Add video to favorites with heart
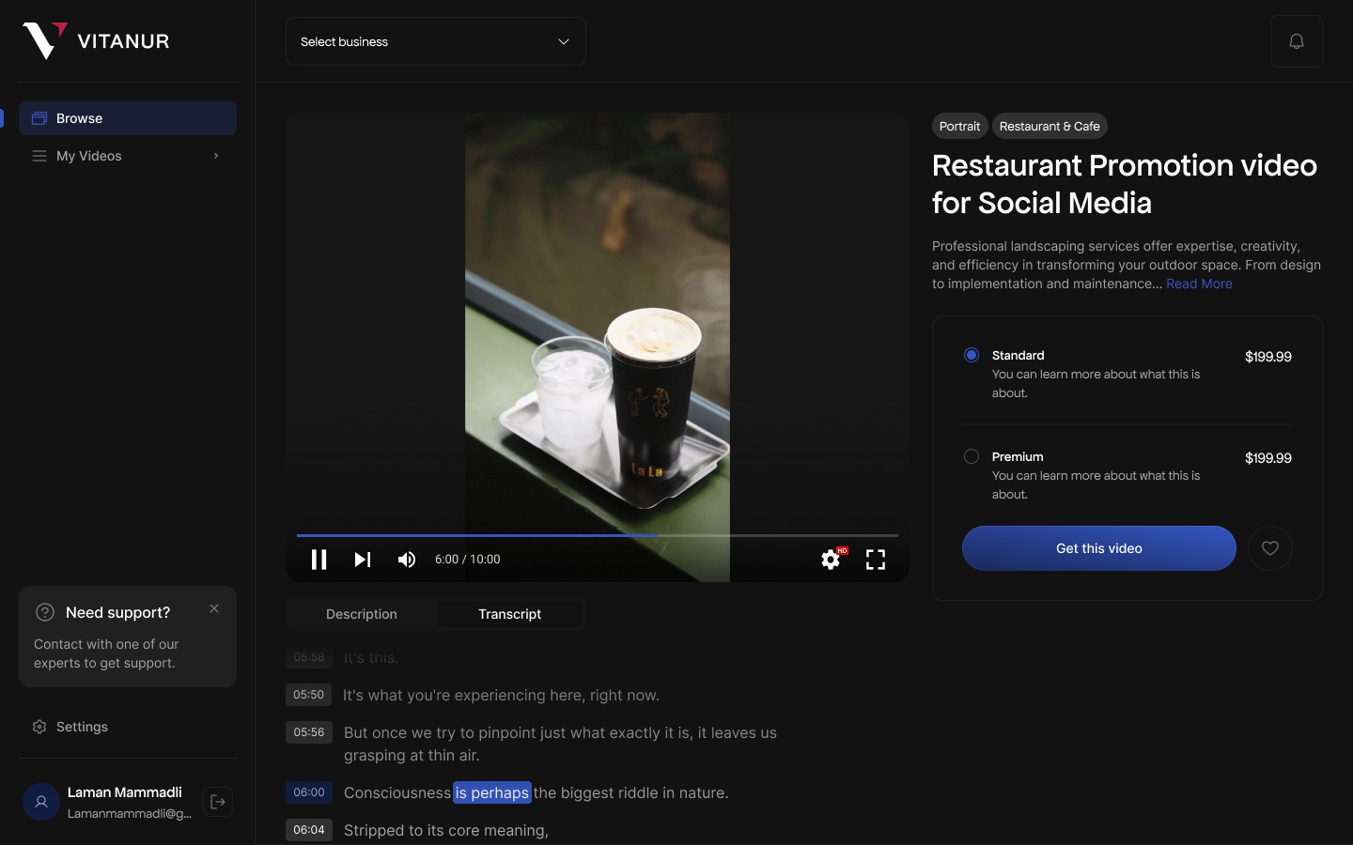The image size is (1353, 845). (x=1270, y=548)
